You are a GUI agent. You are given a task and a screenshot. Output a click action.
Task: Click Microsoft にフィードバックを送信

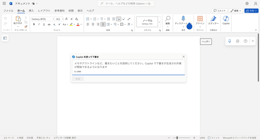click(x=240, y=138)
